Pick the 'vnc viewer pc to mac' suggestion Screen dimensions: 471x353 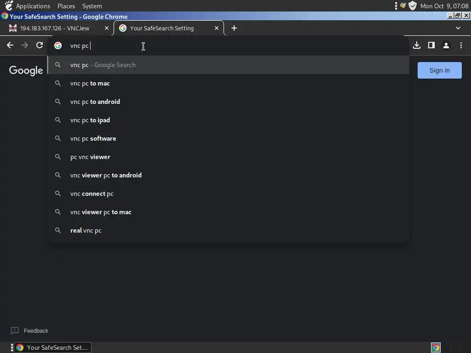coord(228,212)
